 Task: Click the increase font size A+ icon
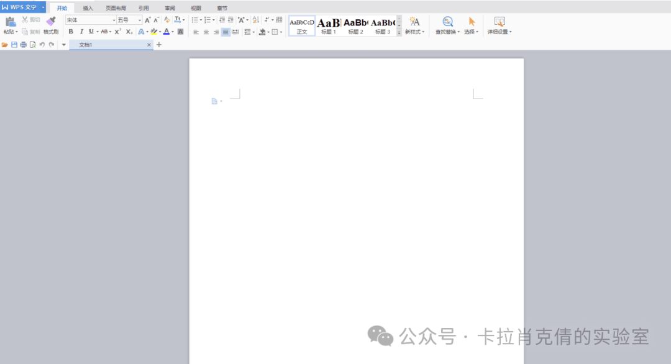[148, 20]
